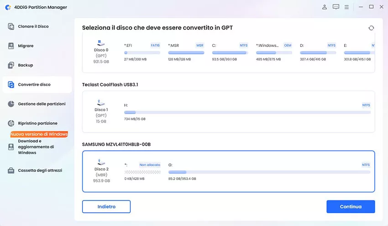The width and height of the screenshot is (388, 226).
Task: Refresh the disk list with reload icon
Action: [x=371, y=28]
